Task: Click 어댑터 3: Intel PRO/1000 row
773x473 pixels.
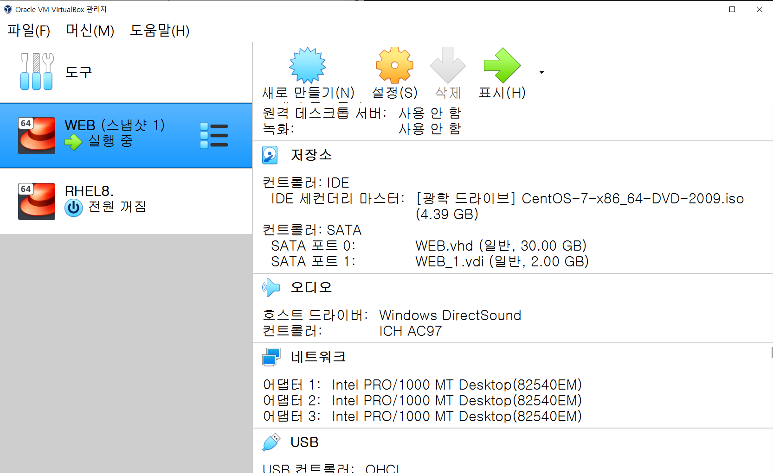Action: (422, 416)
